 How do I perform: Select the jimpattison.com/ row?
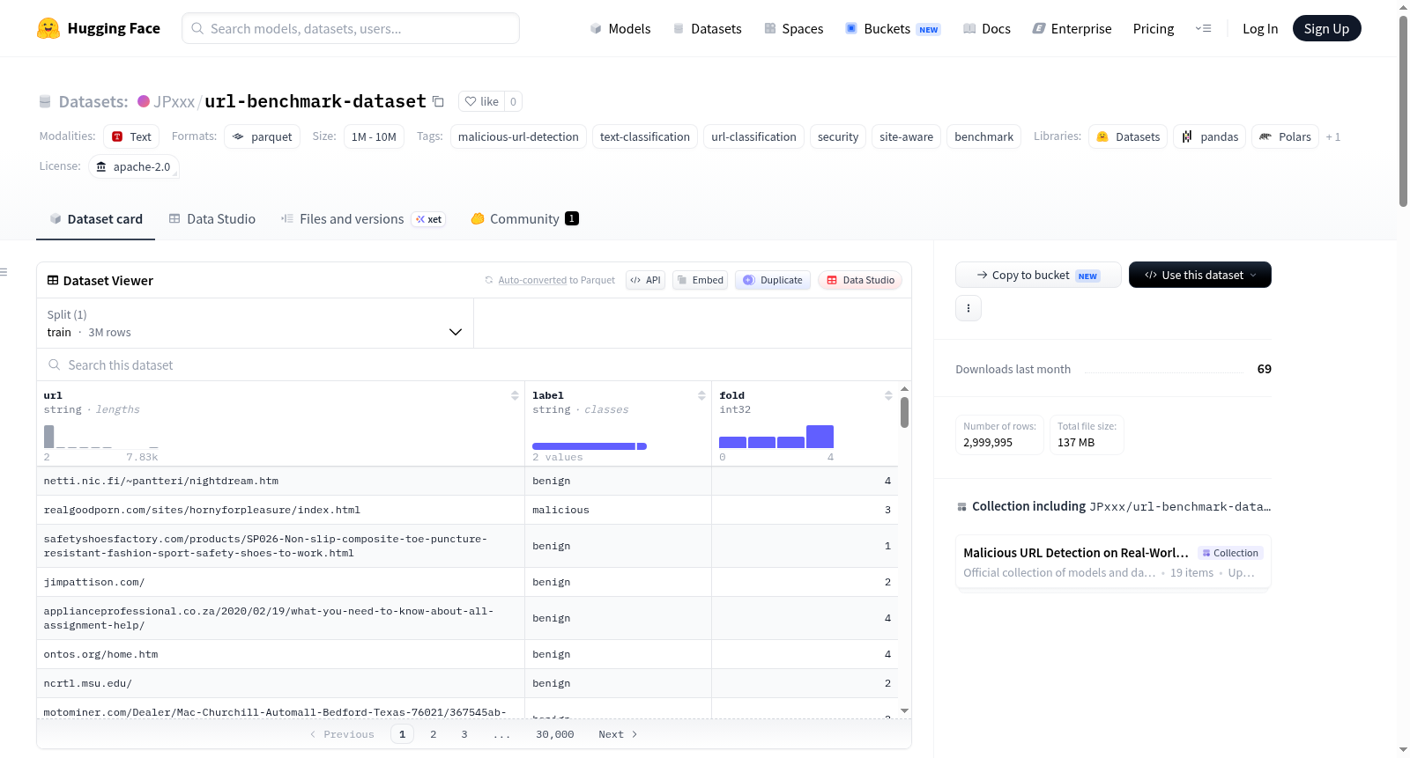tap(467, 582)
